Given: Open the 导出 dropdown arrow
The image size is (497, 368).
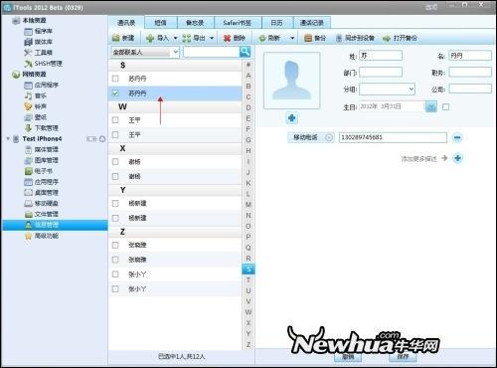Looking at the screenshot, I should [212, 38].
